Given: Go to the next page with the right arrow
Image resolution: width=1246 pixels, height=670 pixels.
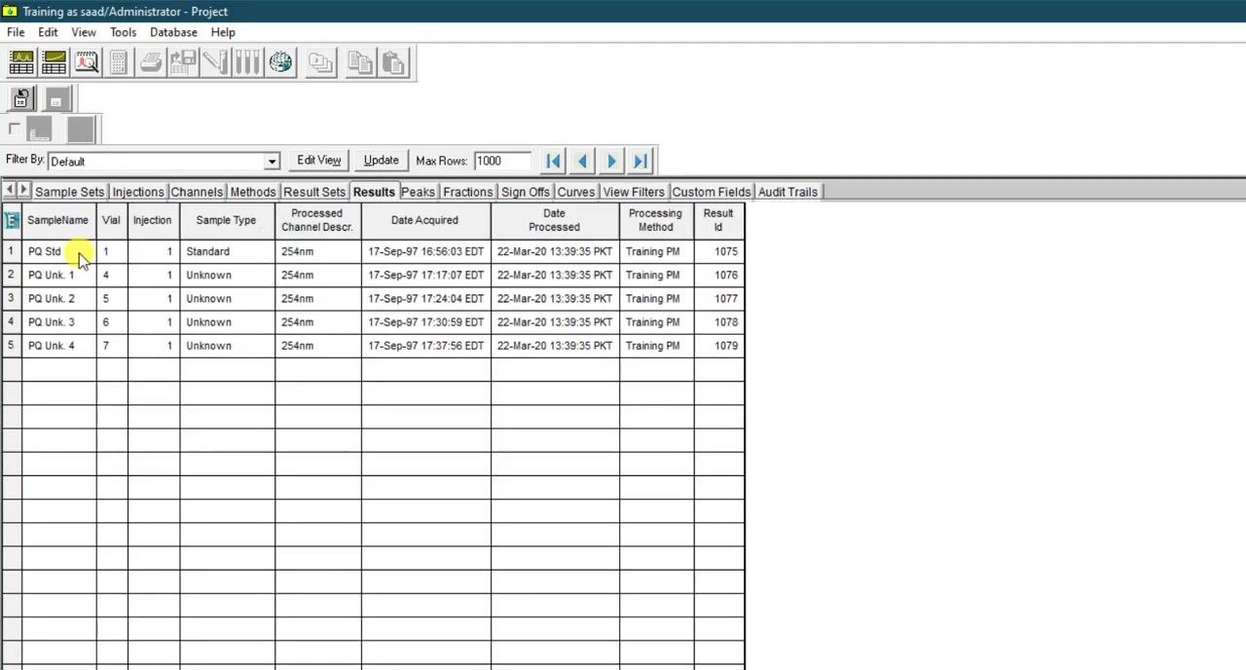Looking at the screenshot, I should (x=611, y=161).
